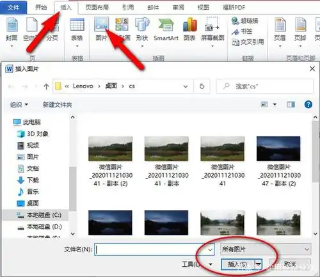This screenshot has width=320, height=277.
Task: Switch to the 页面布局 tab
Action: pos(97,8)
